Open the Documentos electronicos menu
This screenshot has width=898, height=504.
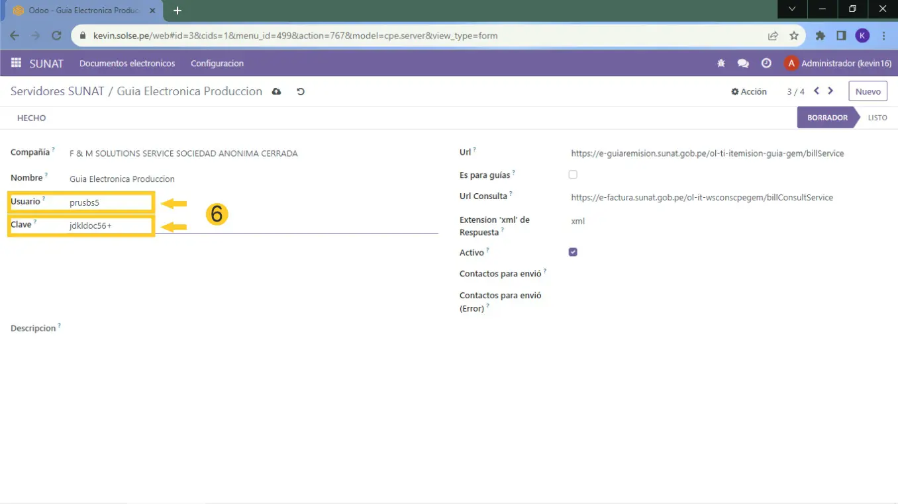pyautogui.click(x=127, y=63)
